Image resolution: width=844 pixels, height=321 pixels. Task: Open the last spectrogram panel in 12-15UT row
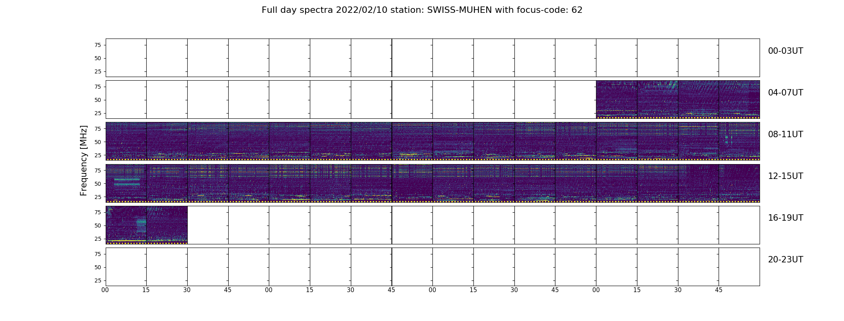click(740, 183)
